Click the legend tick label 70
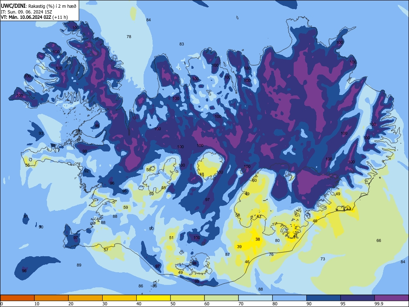Image resolution: width=409 pixels, height=307 pixels. [x=241, y=304]
